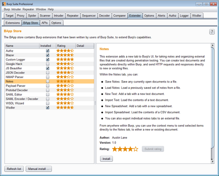Tick the JSON Decoder installed checkbox
The width and height of the screenshot is (219, 176).
pyautogui.click(x=48, y=73)
